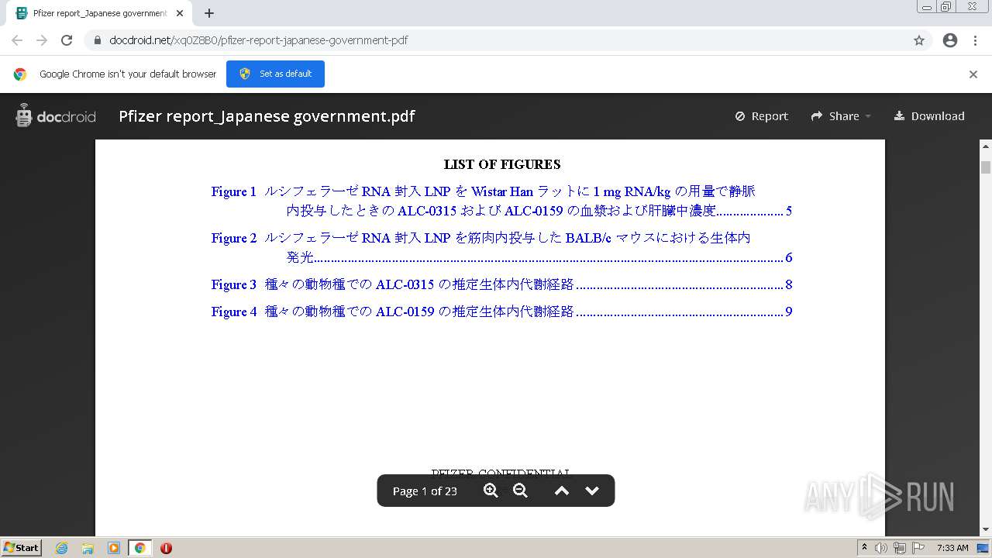This screenshot has height=558, width=992.
Task: Click the Chrome icon in notification bar
Action: click(x=20, y=74)
